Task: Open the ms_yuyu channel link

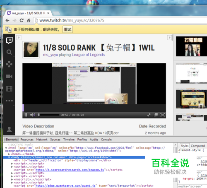Action: [51, 55]
